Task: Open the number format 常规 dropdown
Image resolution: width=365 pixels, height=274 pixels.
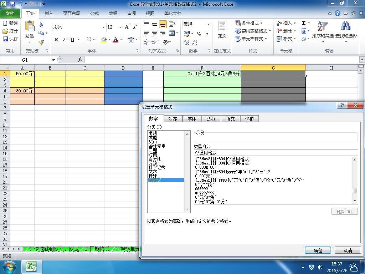Action: click(x=208, y=24)
